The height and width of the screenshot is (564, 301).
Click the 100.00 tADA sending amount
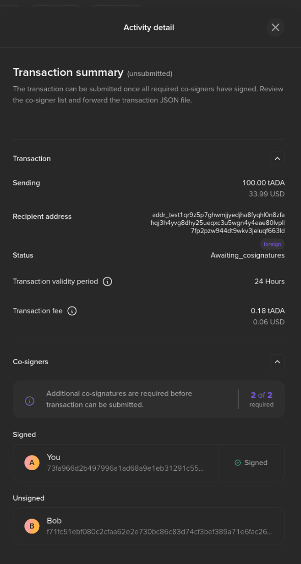coord(263,183)
